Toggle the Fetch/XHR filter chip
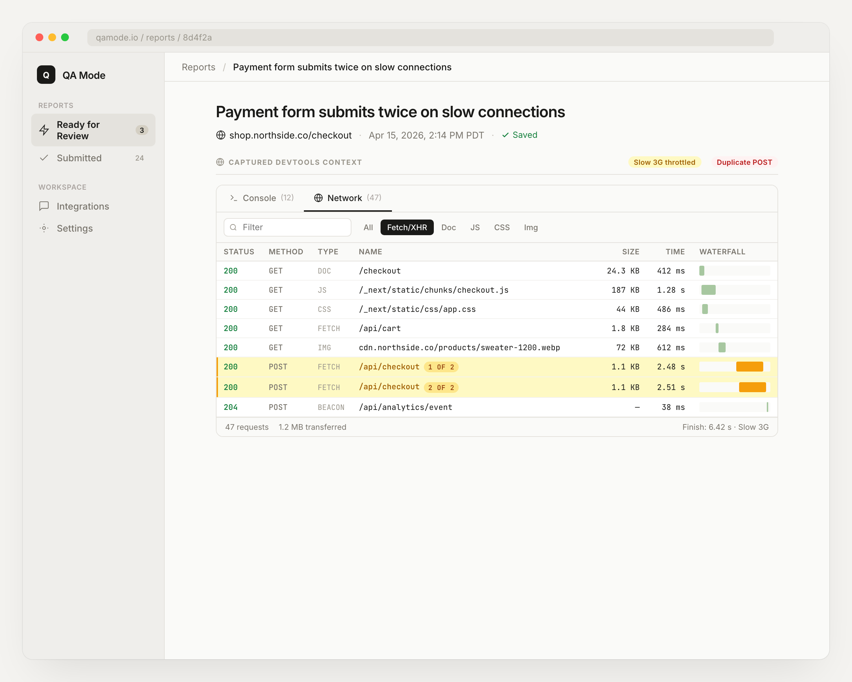Viewport: 852px width, 682px height. 406,227
